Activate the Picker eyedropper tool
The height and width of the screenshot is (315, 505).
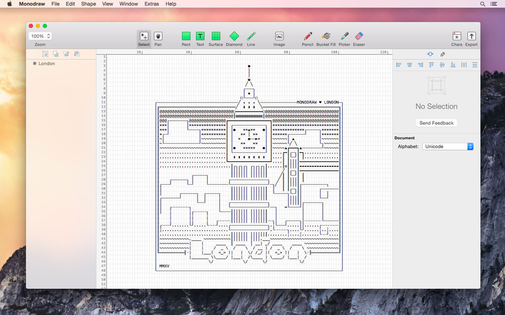click(344, 39)
